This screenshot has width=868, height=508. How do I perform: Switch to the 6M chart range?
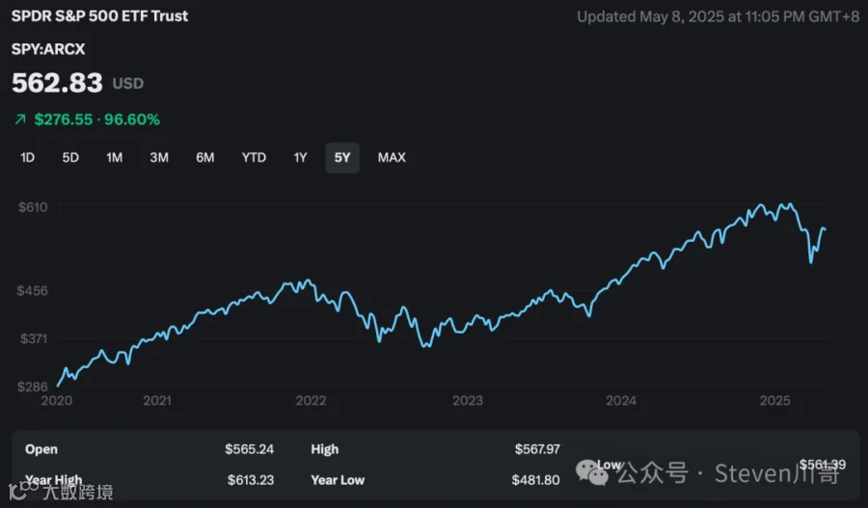click(x=204, y=158)
